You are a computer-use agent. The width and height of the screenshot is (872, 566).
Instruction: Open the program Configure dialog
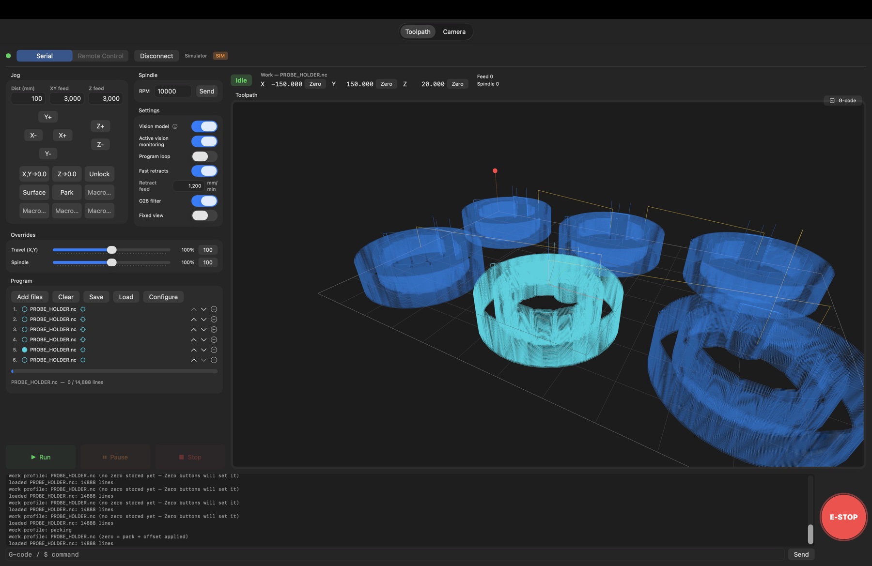click(x=163, y=297)
